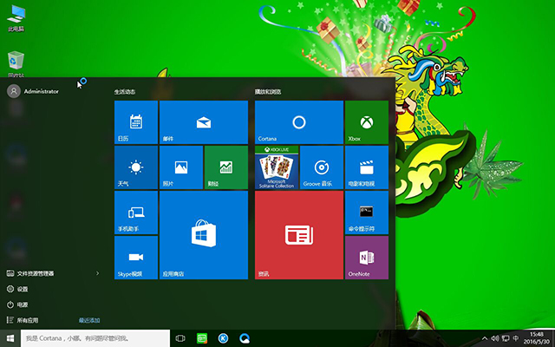Launch the 应用商店 store tile

[x=204, y=235]
